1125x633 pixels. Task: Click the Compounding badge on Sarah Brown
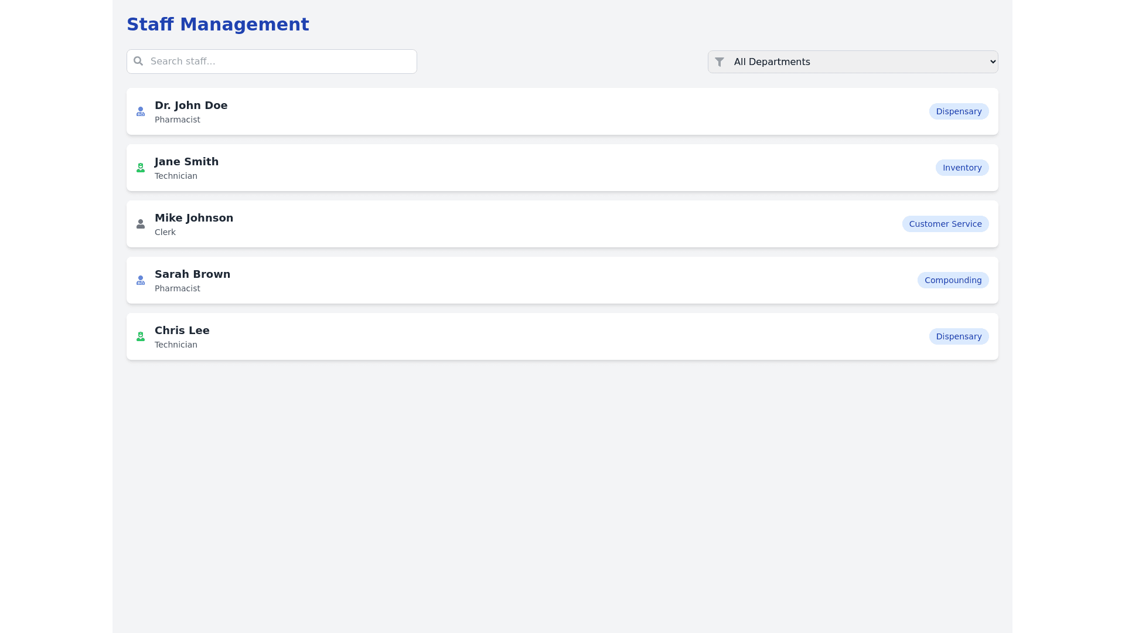point(953,280)
